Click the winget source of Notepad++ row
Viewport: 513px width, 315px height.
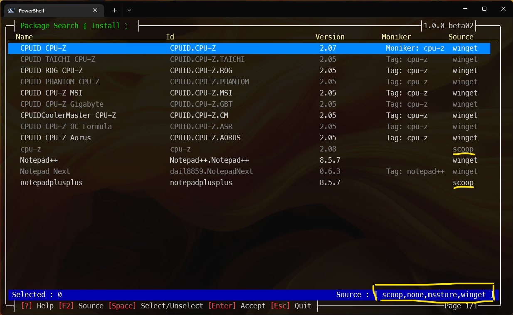(x=465, y=160)
